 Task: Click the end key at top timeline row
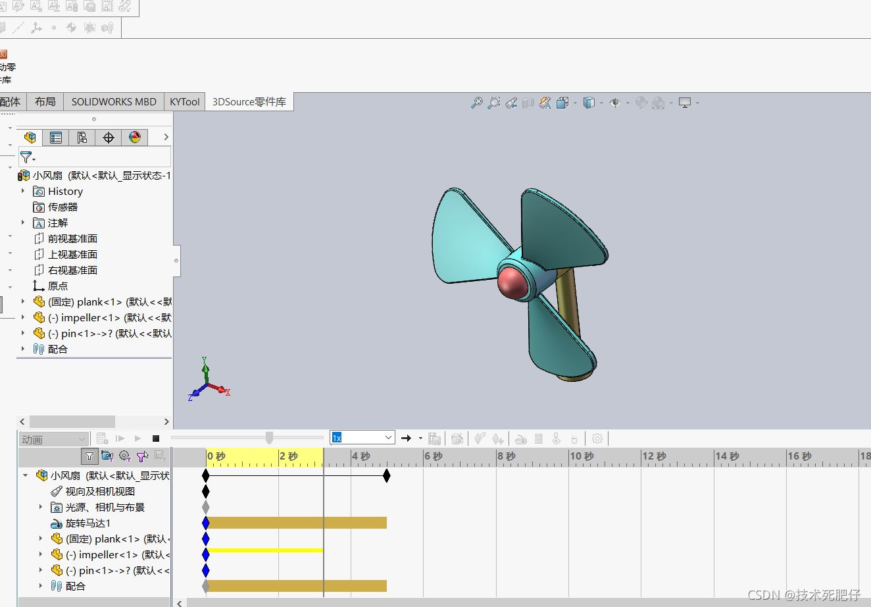tap(387, 475)
